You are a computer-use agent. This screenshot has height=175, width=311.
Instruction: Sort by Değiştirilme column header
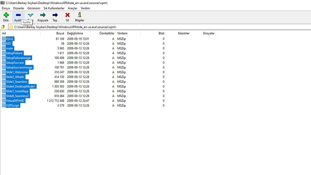coord(75,33)
